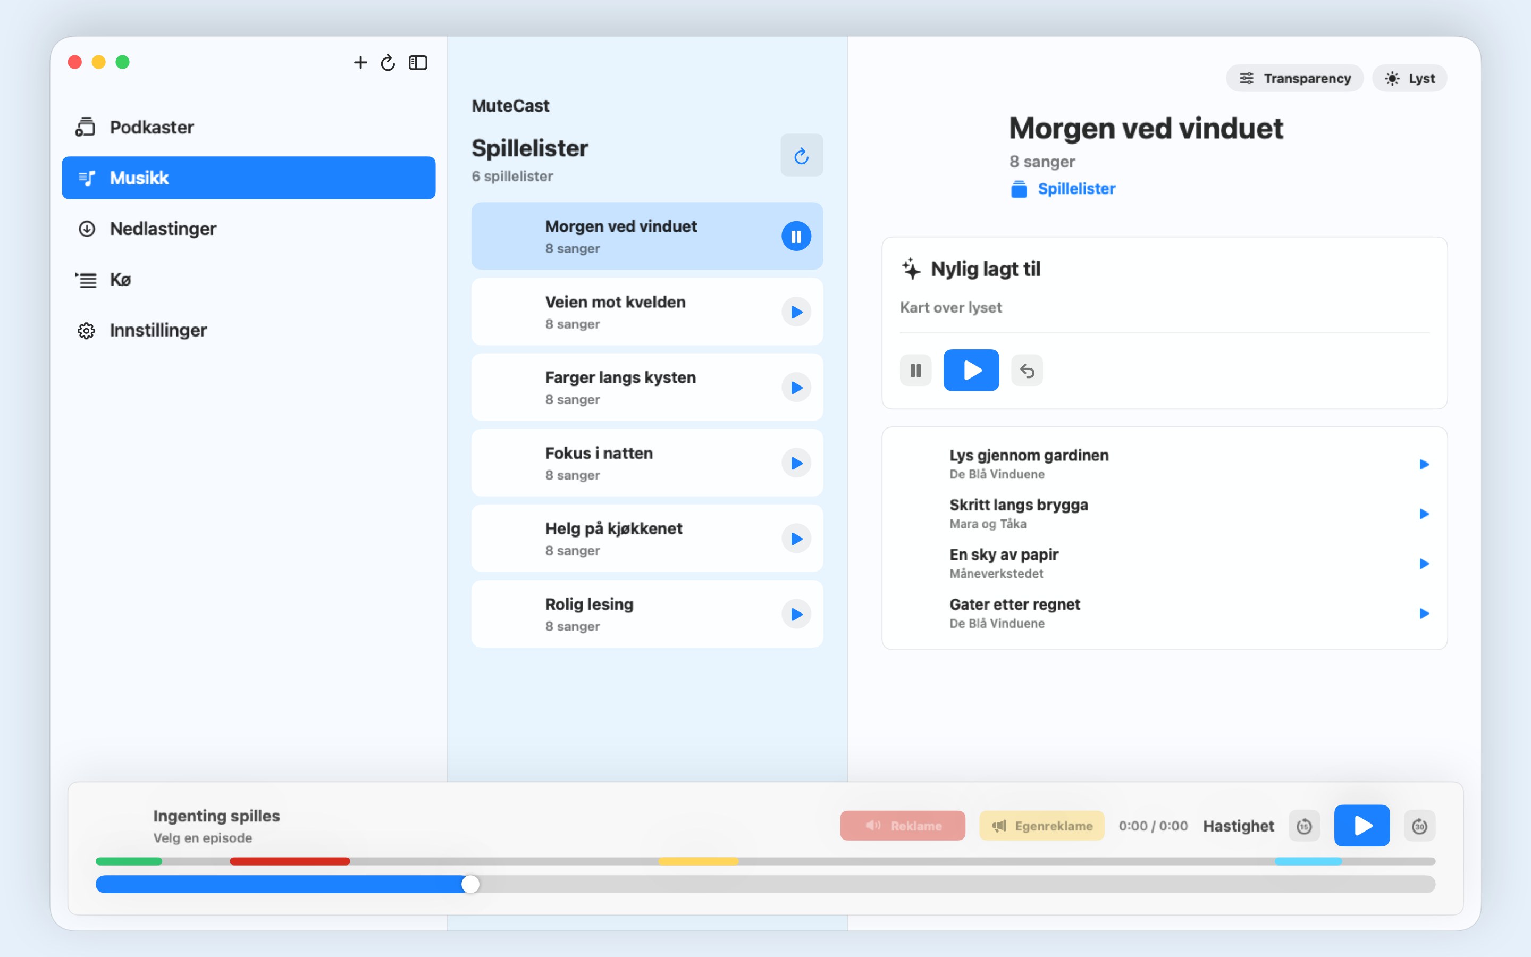Play the song En sky av papir

[x=1424, y=564]
